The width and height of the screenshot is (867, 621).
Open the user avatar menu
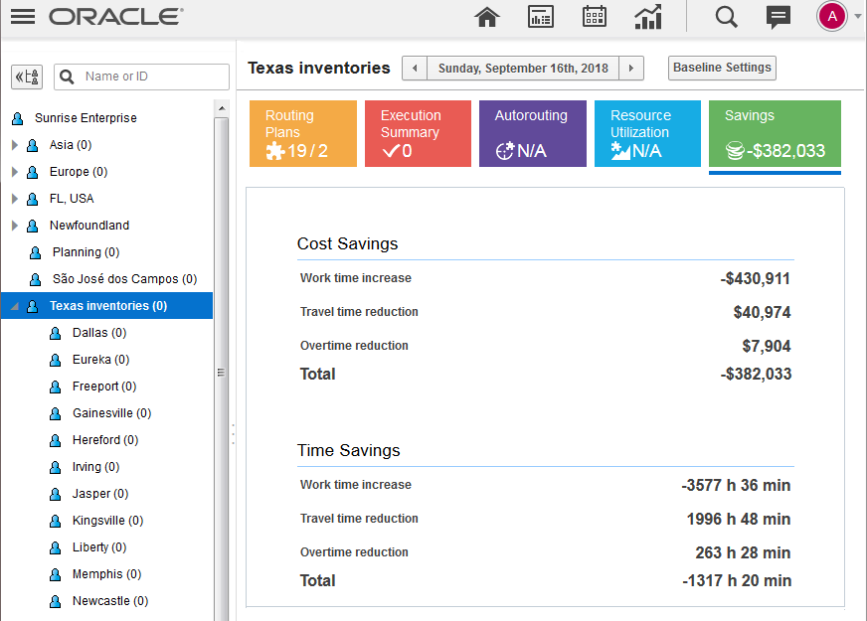click(831, 16)
